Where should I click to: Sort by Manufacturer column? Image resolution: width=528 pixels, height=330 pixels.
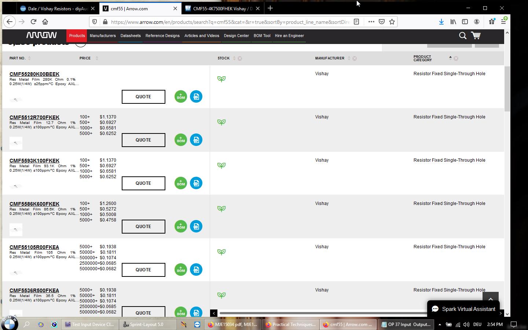click(349, 58)
